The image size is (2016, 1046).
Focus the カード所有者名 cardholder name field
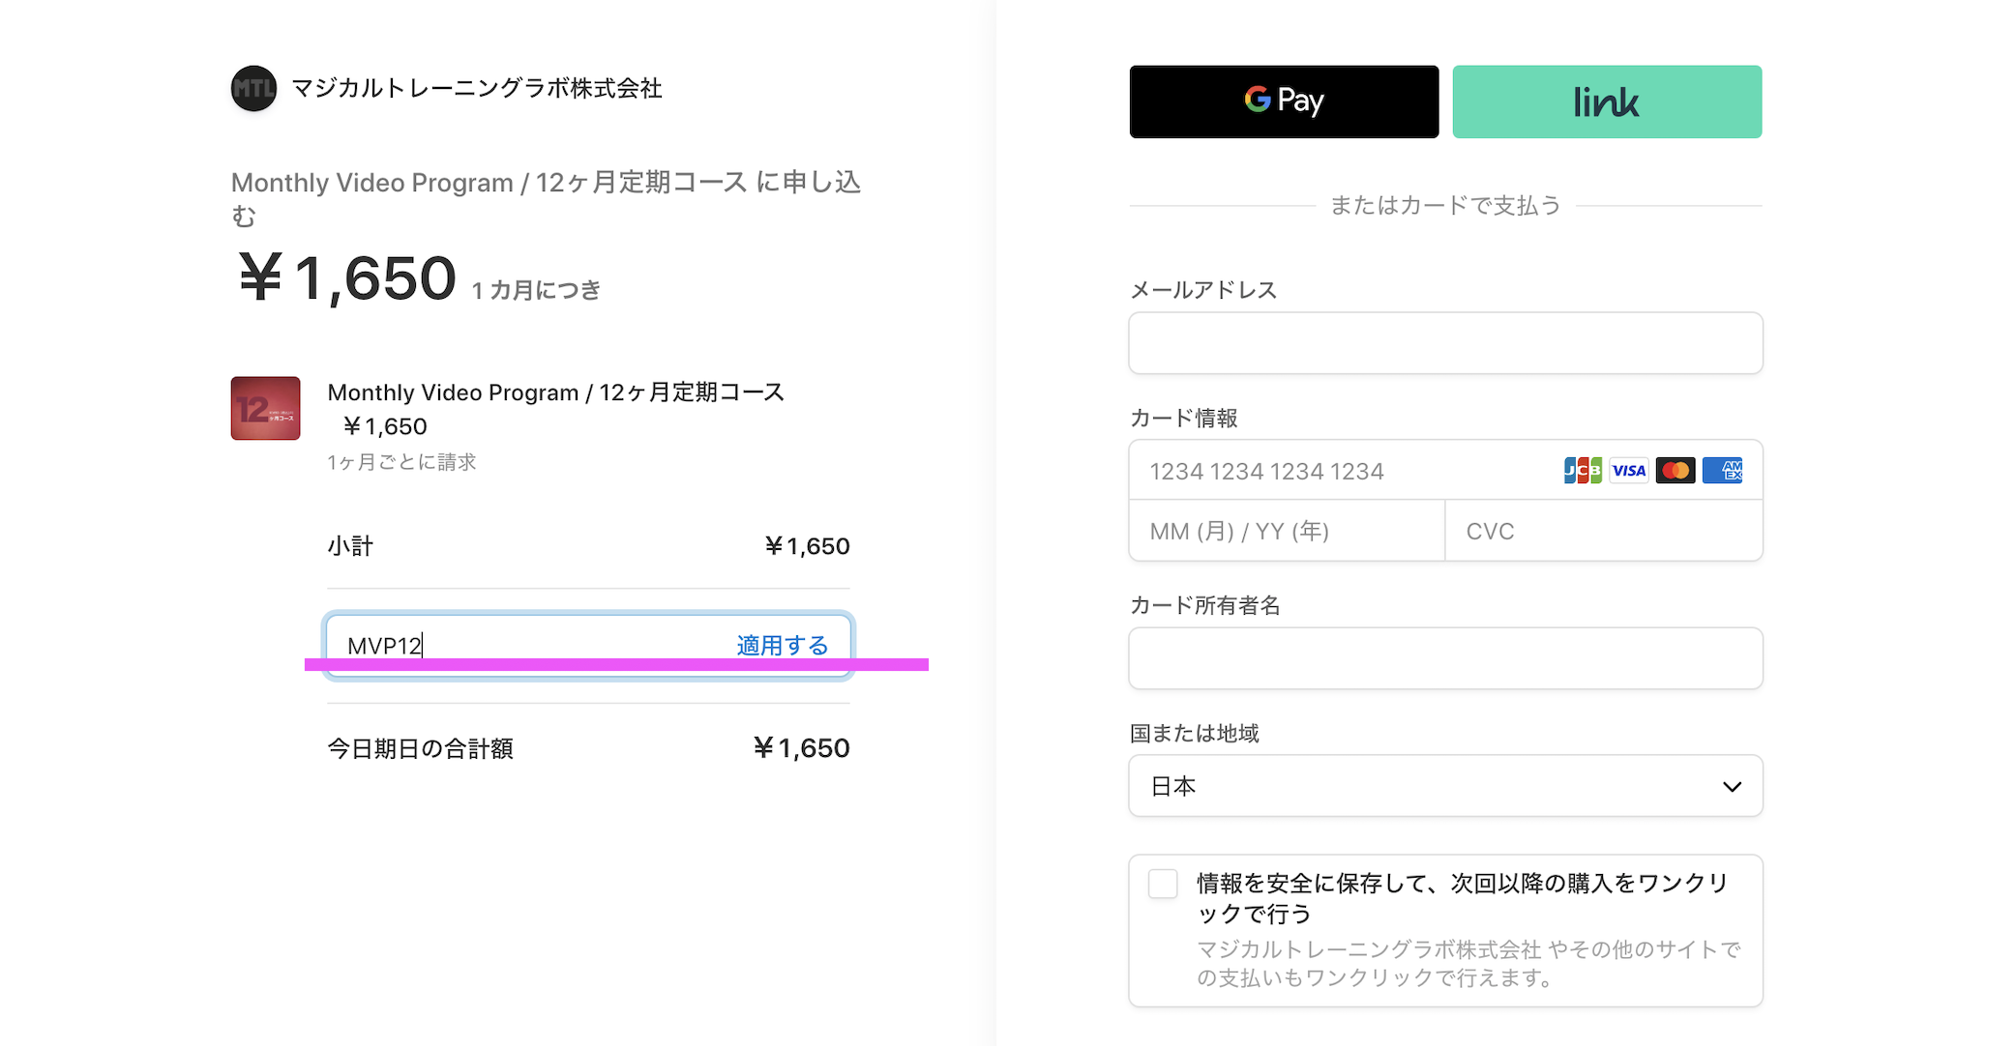[1445, 658]
